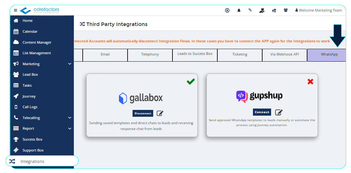Switch to Leads to Success Box tab

(x=195, y=55)
